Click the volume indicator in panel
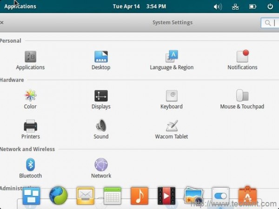Viewport: 279px width, 209px height. click(218, 7)
